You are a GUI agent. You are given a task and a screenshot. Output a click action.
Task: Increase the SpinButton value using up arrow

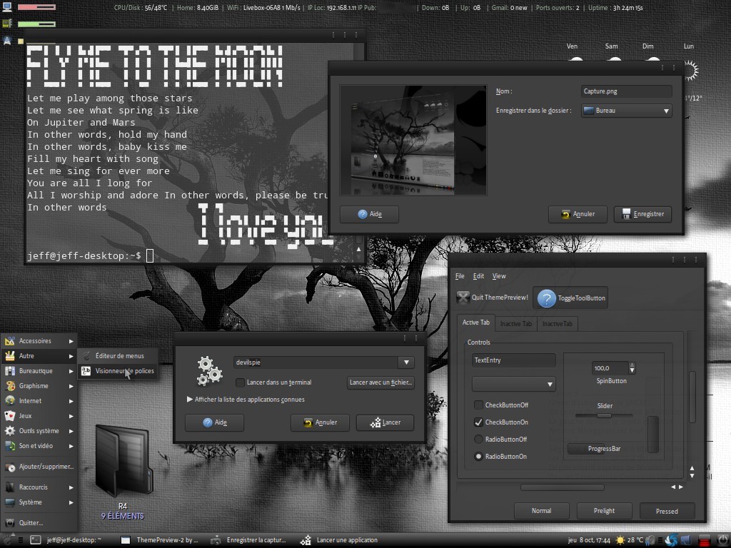pyautogui.click(x=632, y=365)
